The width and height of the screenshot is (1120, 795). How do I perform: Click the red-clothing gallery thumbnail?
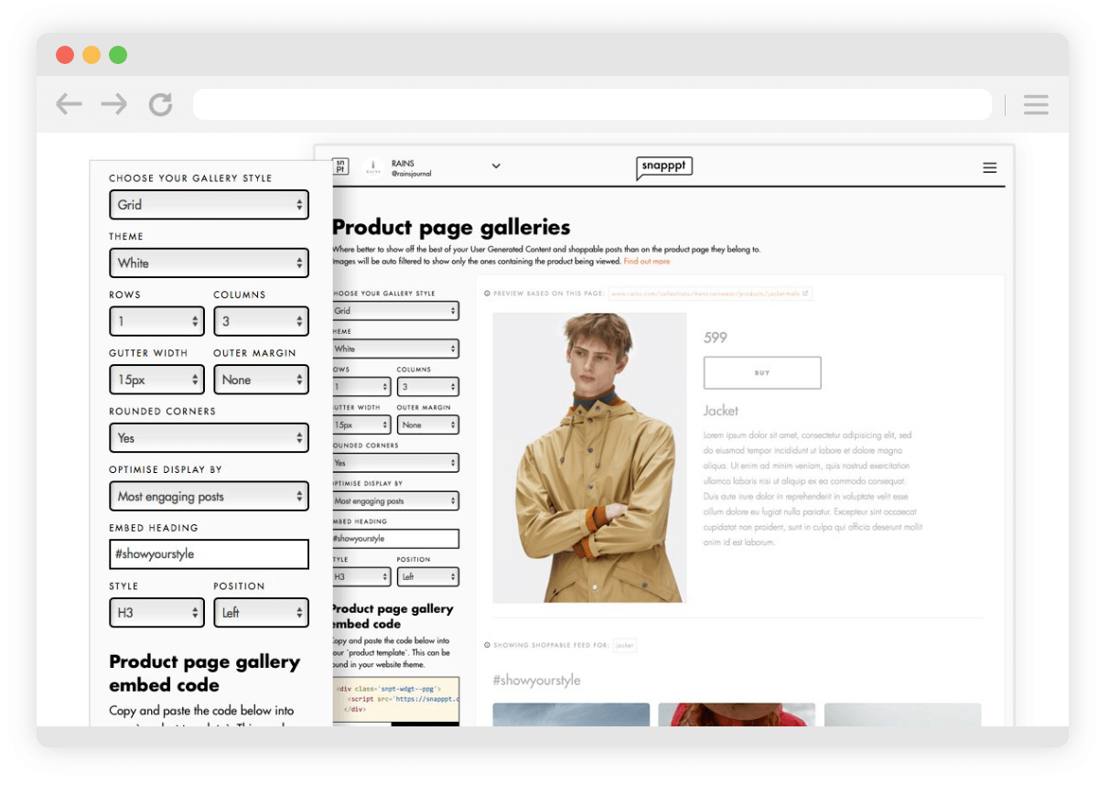pyautogui.click(x=737, y=714)
